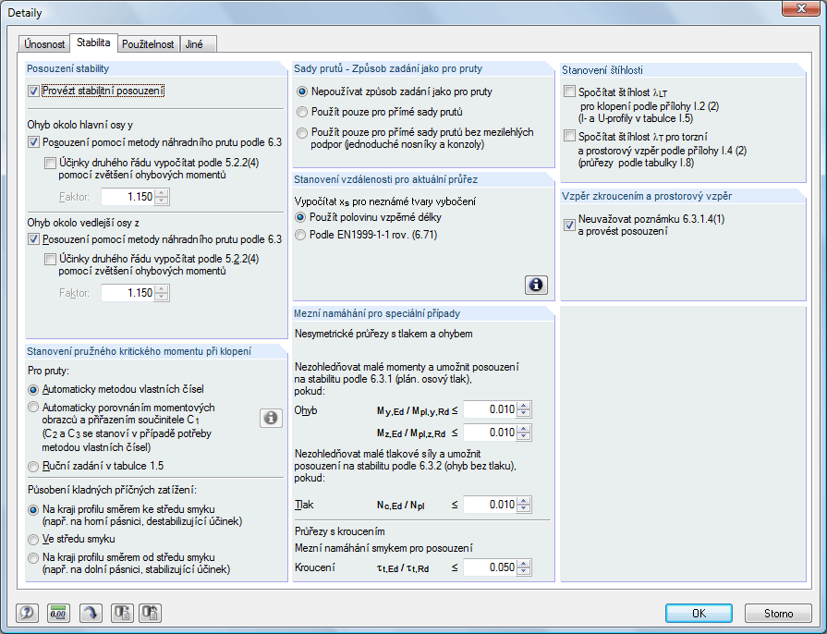Toggle axis y Posouzení pomocí metody náhradního prutu

pos(34,142)
